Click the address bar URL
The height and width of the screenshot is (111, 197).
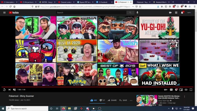tap(85, 7)
